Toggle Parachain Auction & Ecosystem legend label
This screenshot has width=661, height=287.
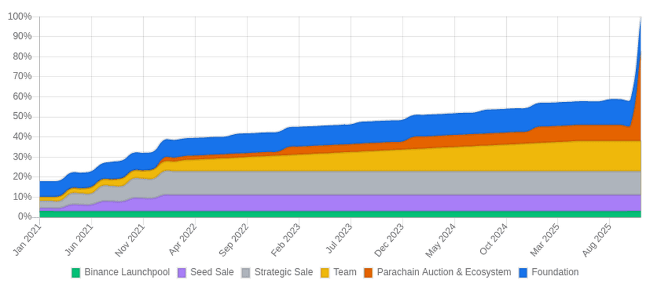[x=444, y=272]
